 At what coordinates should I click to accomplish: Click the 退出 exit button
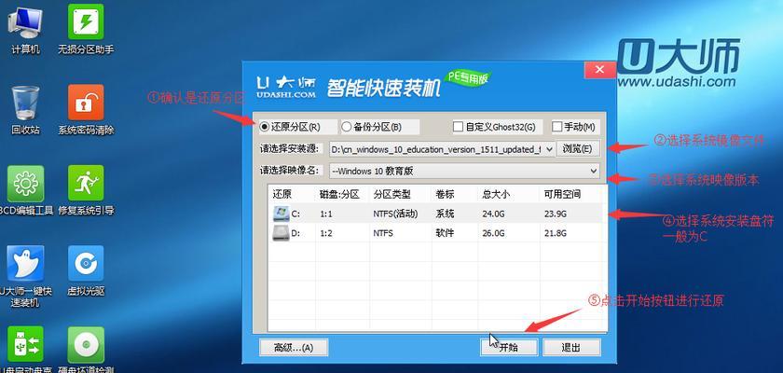tap(571, 348)
